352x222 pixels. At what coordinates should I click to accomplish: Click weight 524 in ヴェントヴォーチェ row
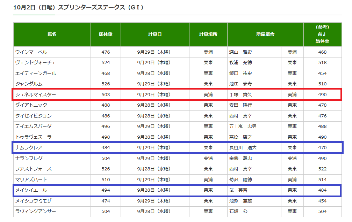(x=106, y=63)
